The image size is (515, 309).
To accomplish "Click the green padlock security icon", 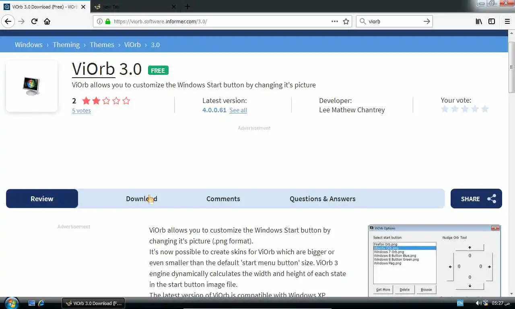I will 108,21.
